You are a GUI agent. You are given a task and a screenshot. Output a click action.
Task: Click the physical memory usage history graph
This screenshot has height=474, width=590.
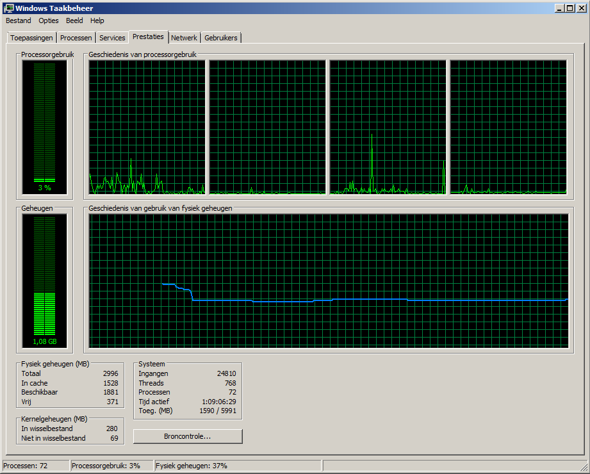point(329,281)
